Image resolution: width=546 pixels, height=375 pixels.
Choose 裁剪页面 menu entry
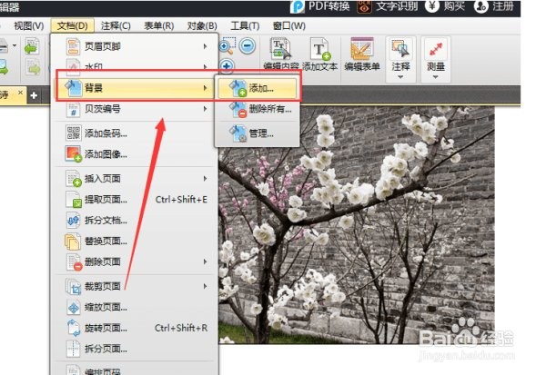(135, 286)
